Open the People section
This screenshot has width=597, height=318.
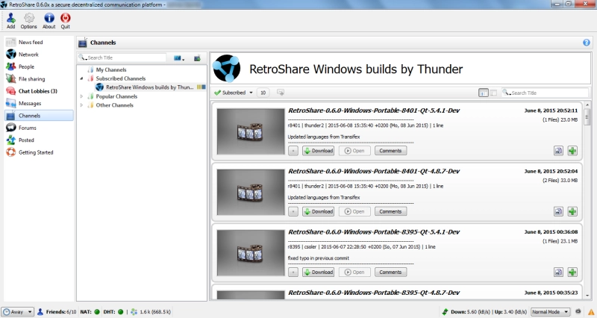point(39,66)
